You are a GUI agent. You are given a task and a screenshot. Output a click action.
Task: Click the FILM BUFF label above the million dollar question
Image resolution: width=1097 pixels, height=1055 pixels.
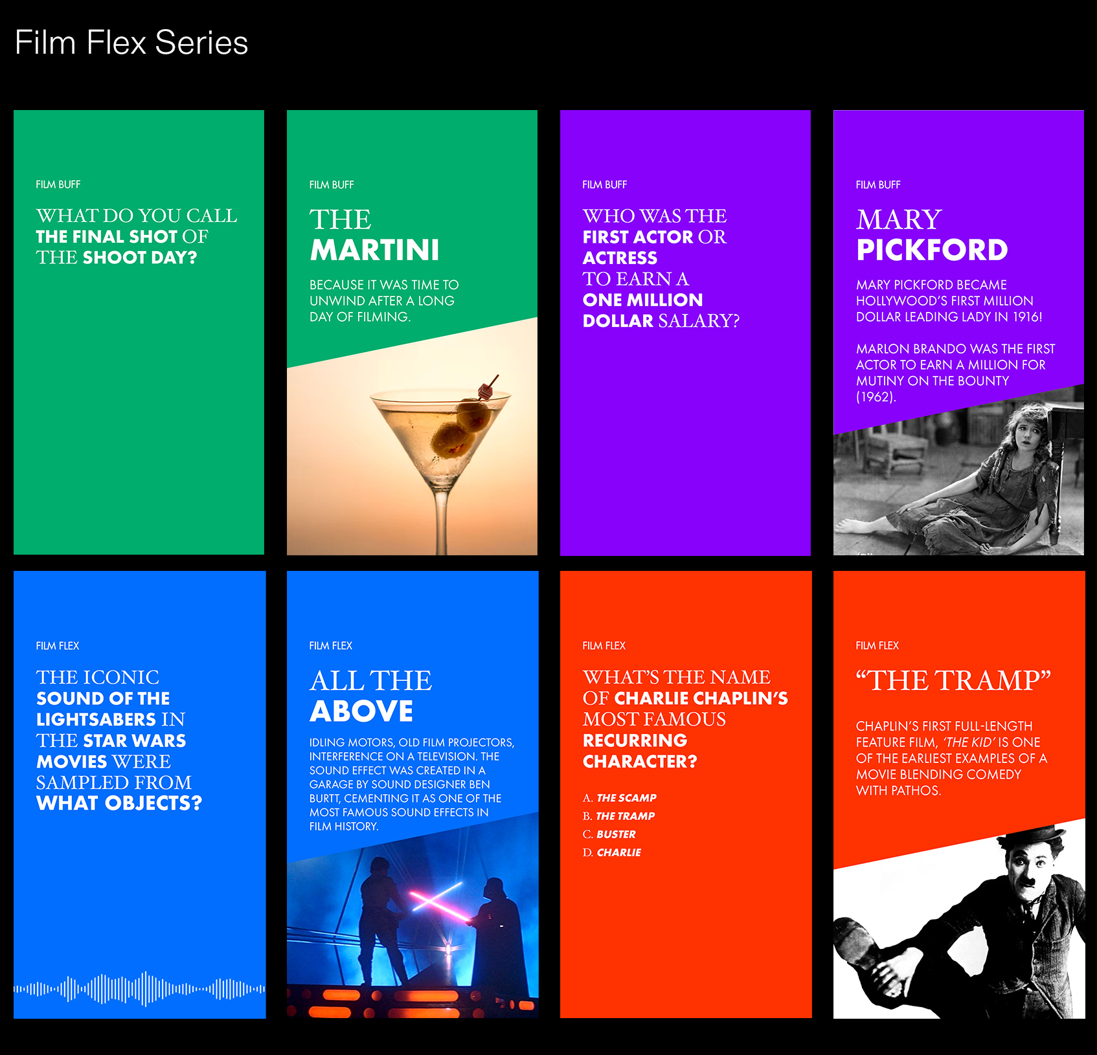tap(605, 184)
